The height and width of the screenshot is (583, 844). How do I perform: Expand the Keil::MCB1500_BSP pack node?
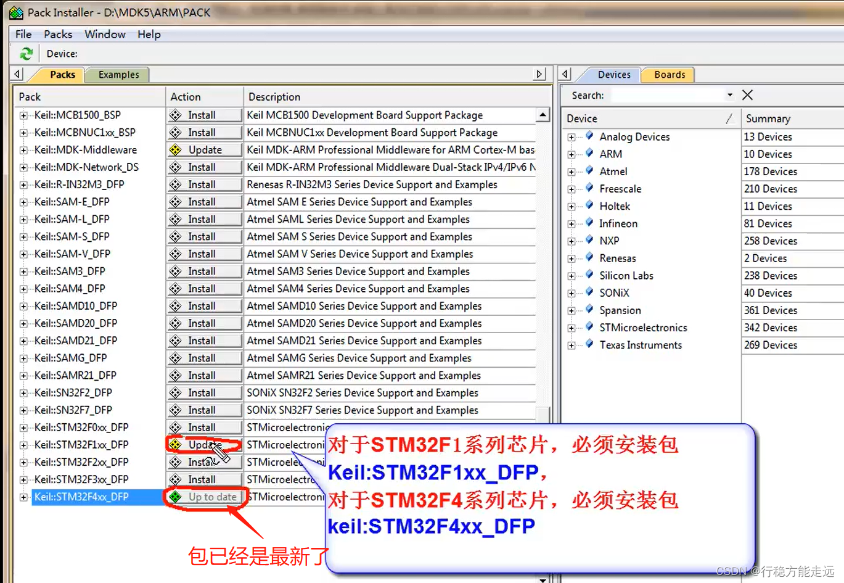(23, 115)
